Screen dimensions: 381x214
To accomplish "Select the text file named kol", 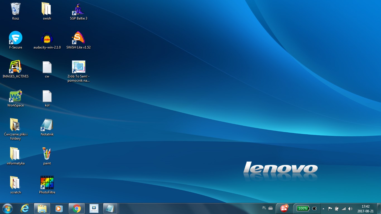I will 47,96.
